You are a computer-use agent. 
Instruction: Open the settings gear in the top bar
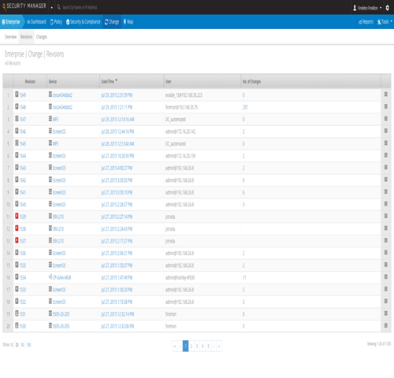pyautogui.click(x=387, y=8)
